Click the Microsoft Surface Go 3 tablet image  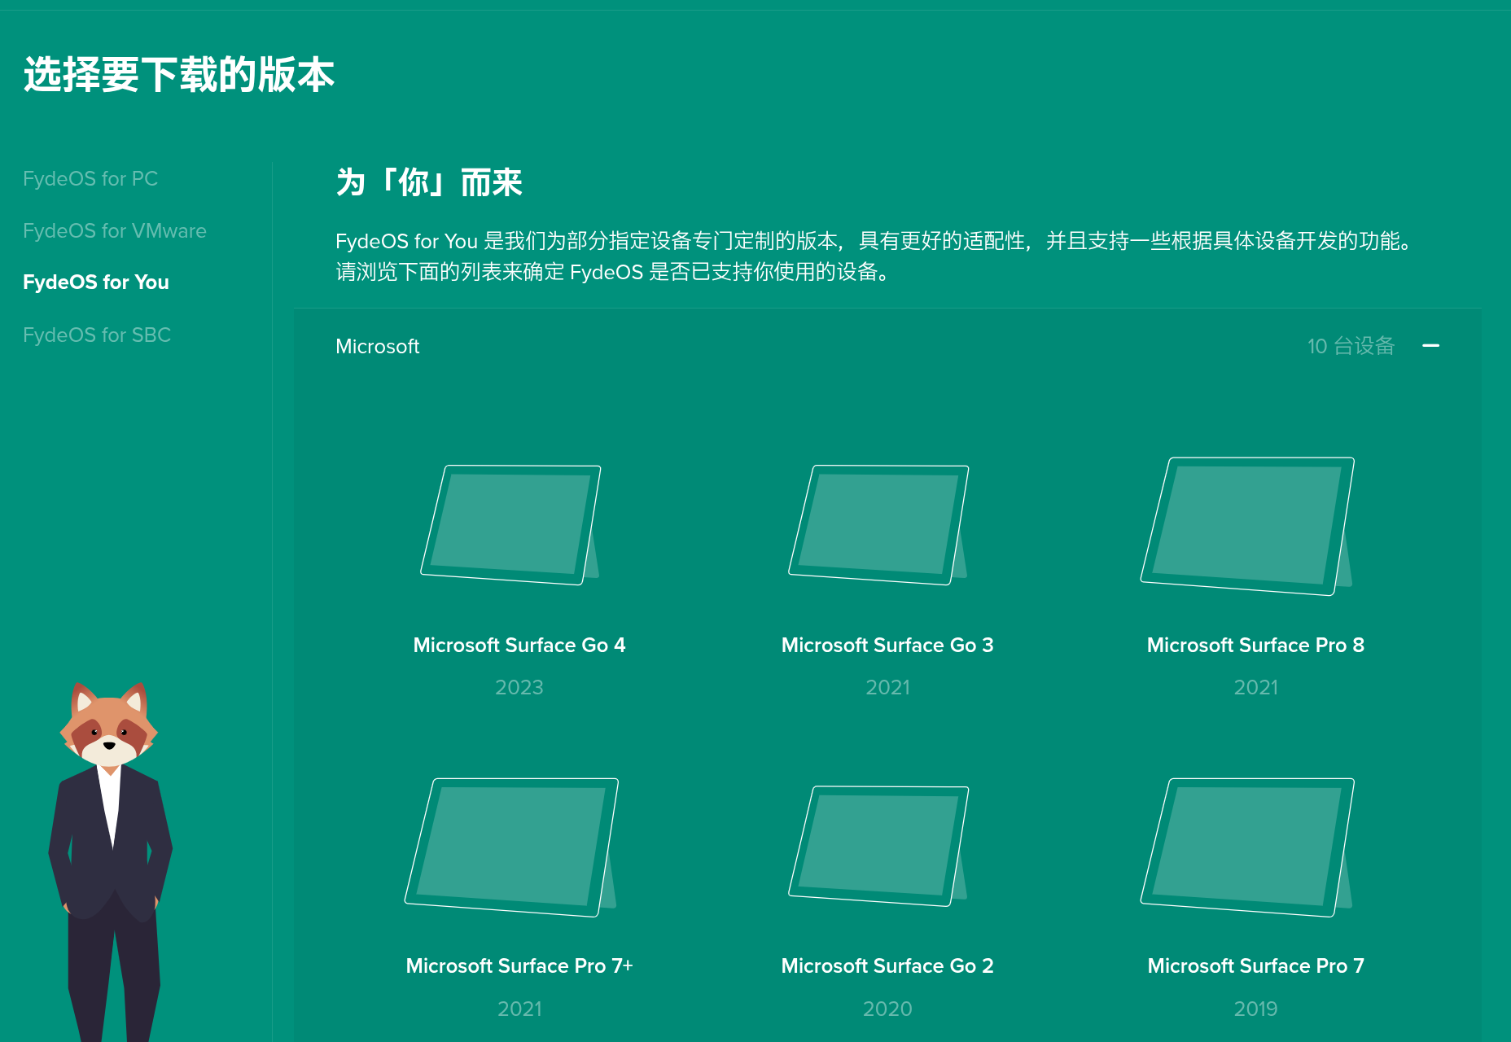click(x=879, y=524)
